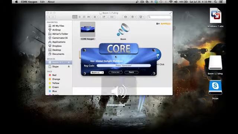Switch Finder to list view
This screenshot has height=134, width=238.
click(80, 17)
